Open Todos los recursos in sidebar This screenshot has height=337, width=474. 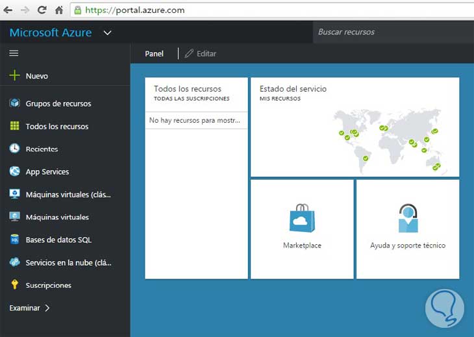[x=57, y=127]
